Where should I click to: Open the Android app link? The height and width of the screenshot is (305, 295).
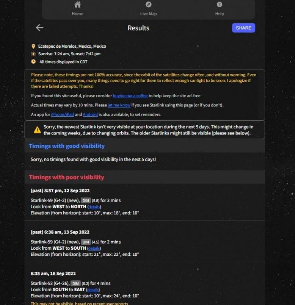(x=90, y=114)
